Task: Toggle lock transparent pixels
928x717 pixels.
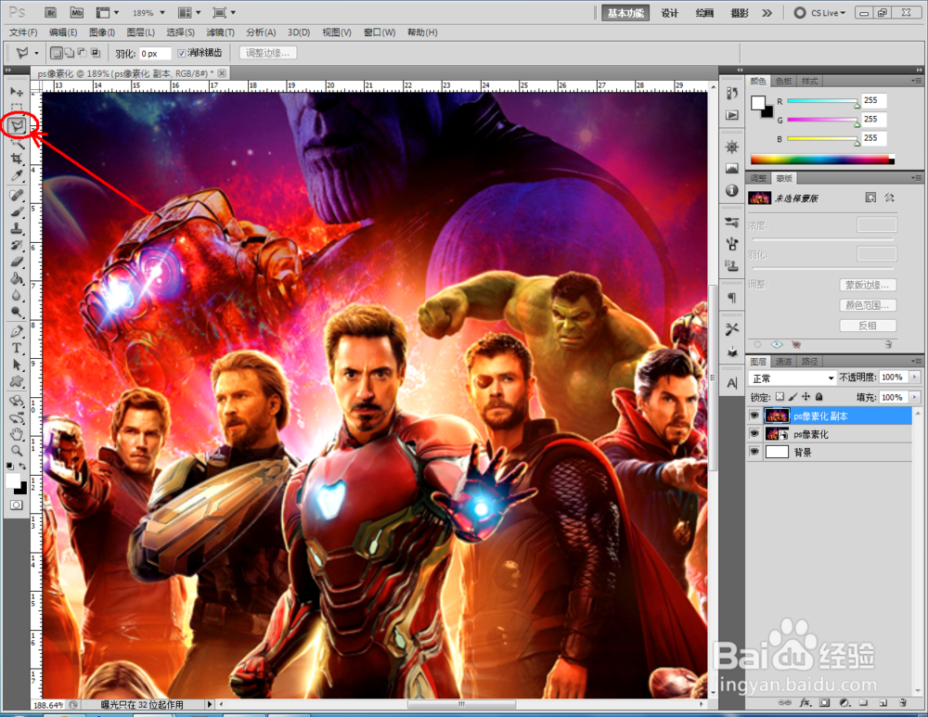Action: (x=780, y=397)
